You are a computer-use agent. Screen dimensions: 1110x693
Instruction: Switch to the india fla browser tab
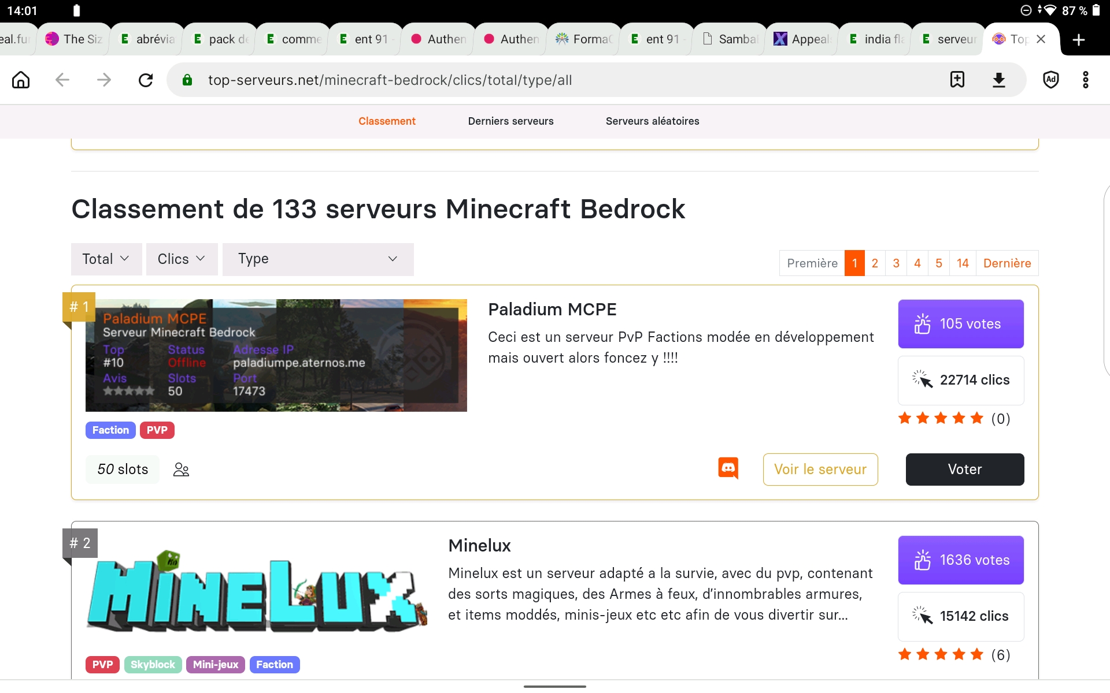tap(875, 39)
